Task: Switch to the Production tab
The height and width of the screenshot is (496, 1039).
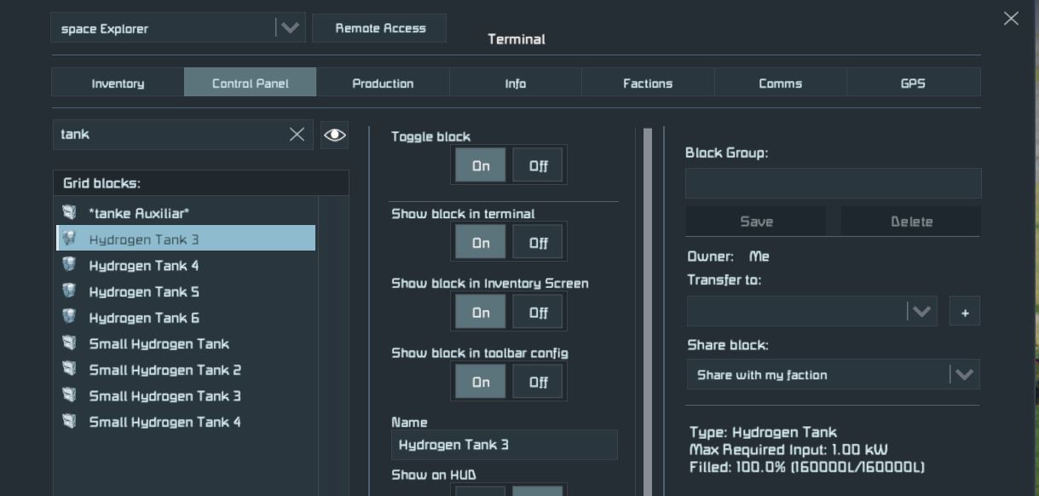Action: click(383, 84)
